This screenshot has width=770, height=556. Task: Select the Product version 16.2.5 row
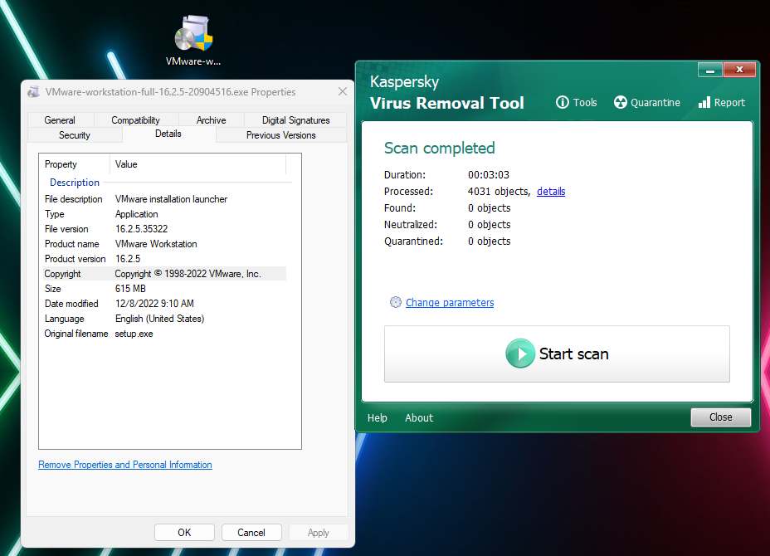165,259
